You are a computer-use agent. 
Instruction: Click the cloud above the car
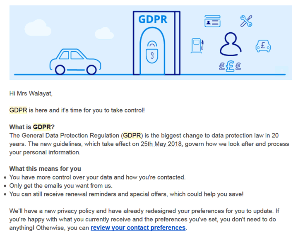(103, 32)
